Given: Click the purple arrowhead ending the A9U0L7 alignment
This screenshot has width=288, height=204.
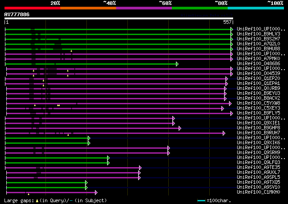Looking at the screenshot, I should click(x=139, y=173).
